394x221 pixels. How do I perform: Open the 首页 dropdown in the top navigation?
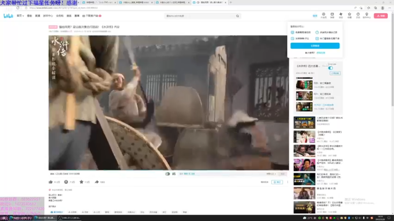(x=20, y=16)
